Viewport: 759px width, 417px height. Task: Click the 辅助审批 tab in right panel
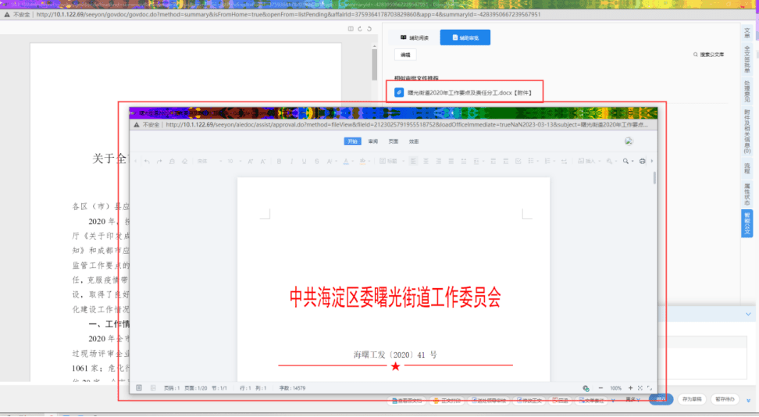pyautogui.click(x=465, y=37)
